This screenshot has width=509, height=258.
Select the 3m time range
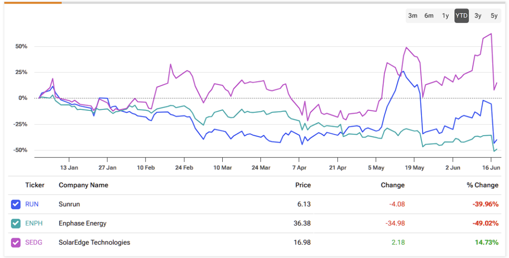tap(413, 16)
